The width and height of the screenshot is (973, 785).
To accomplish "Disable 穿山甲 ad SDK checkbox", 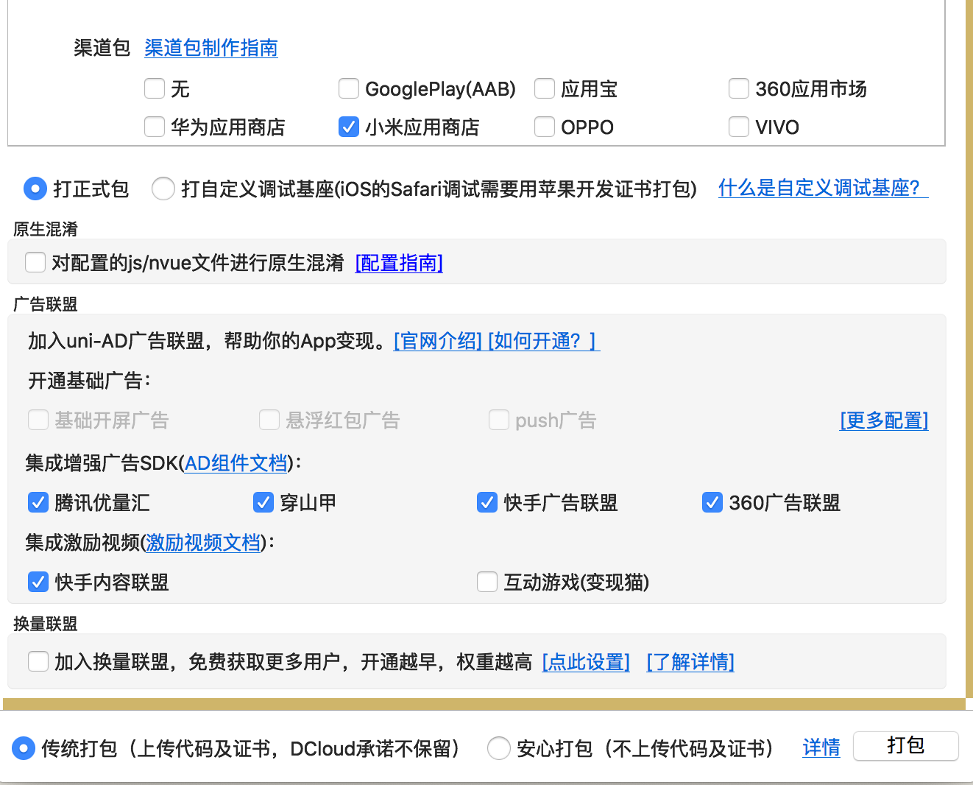I will point(263,503).
